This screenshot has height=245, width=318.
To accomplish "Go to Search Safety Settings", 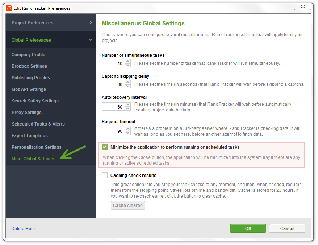I will [35, 101].
